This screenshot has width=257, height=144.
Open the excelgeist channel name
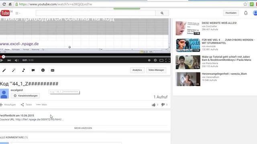17,90
